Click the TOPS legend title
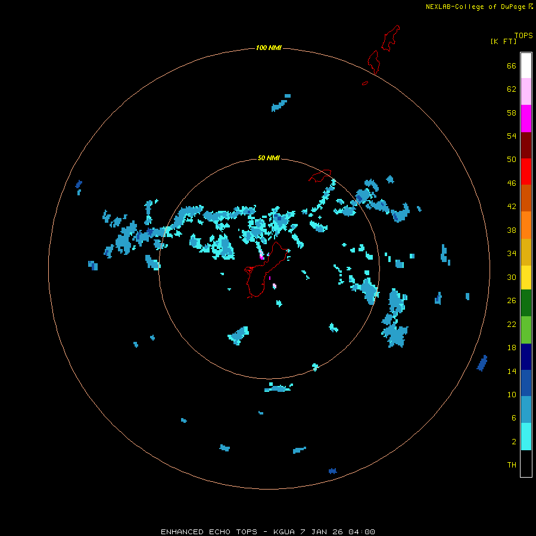This screenshot has width=536, height=536. pos(523,36)
